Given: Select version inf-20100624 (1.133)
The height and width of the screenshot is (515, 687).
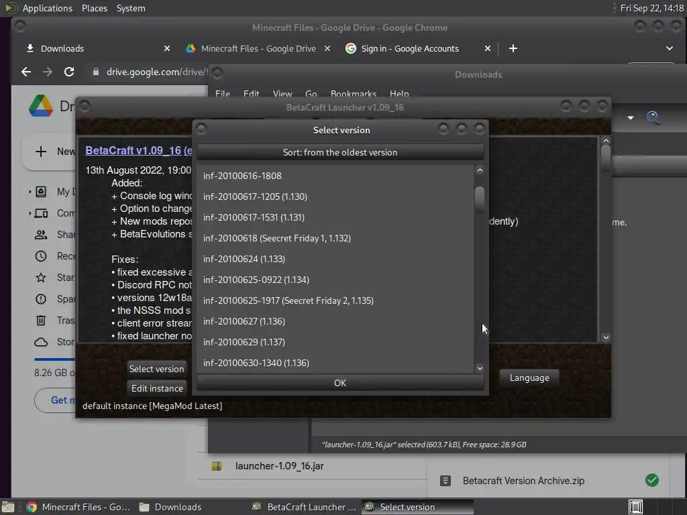Looking at the screenshot, I should coord(335,259).
